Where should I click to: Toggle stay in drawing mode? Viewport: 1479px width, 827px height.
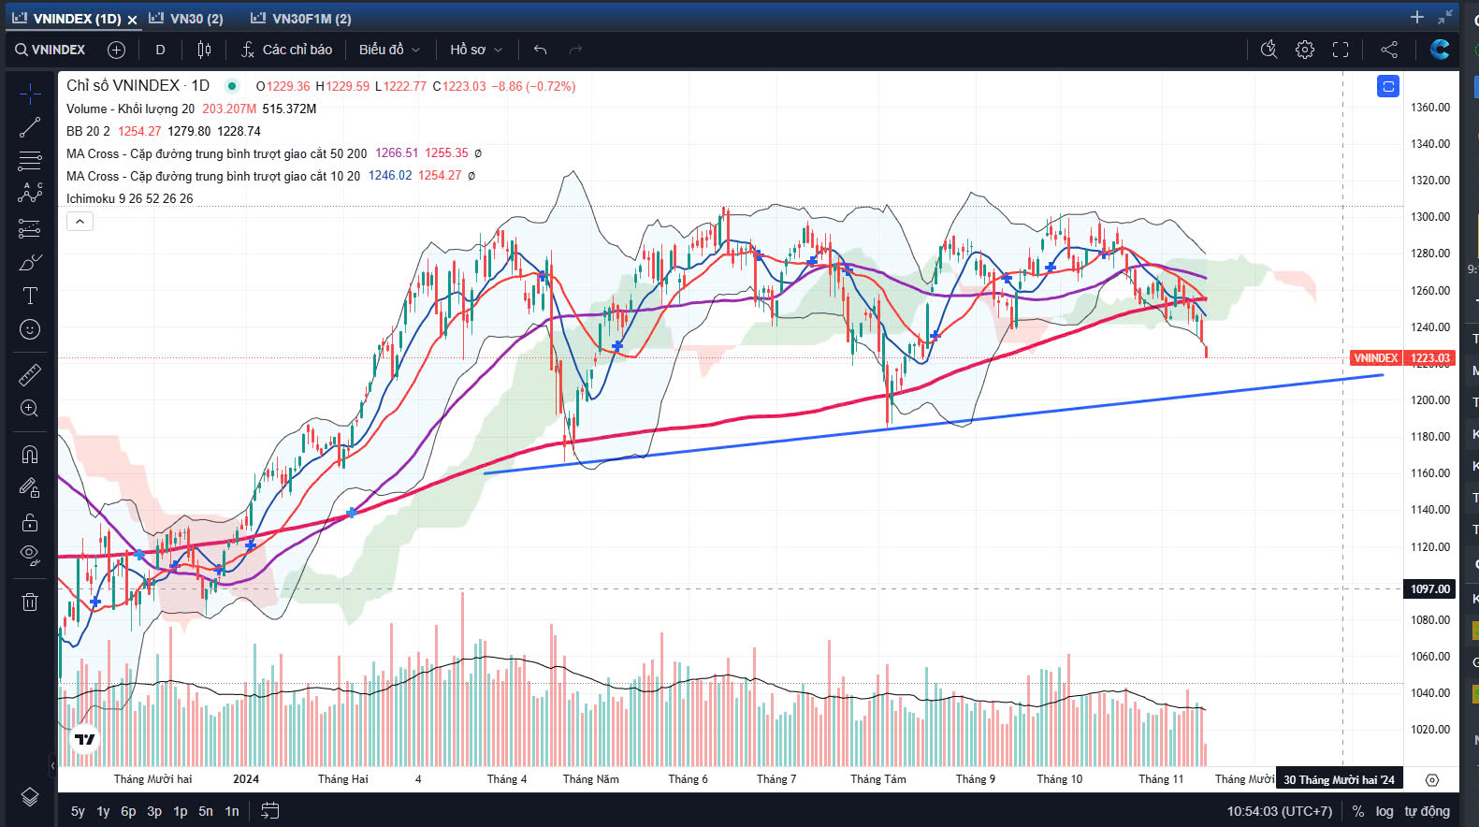pos(30,488)
